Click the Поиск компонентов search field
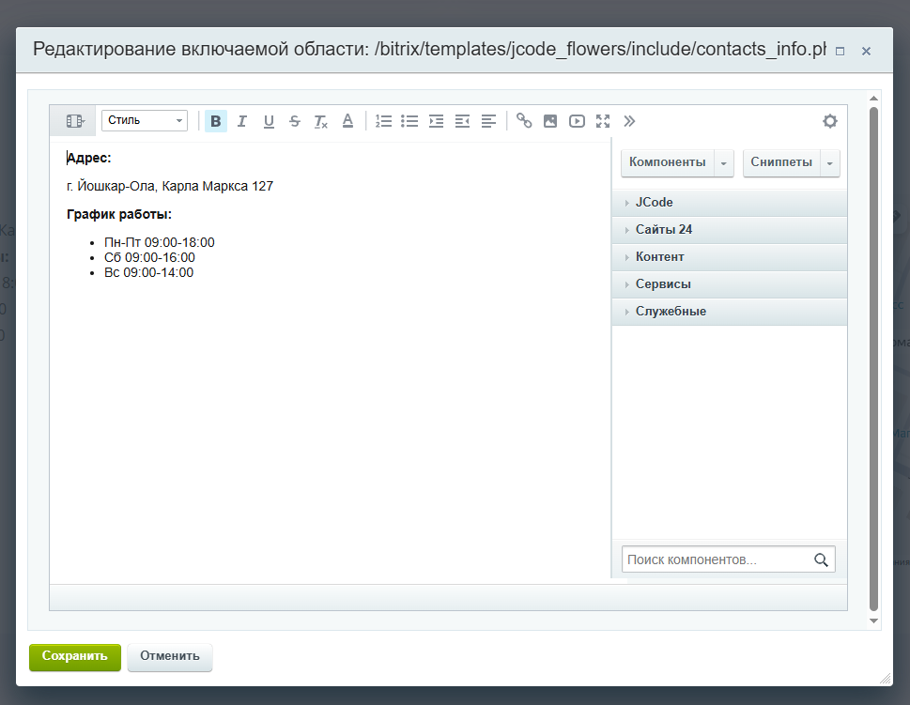The width and height of the screenshot is (910, 705). pos(716,559)
